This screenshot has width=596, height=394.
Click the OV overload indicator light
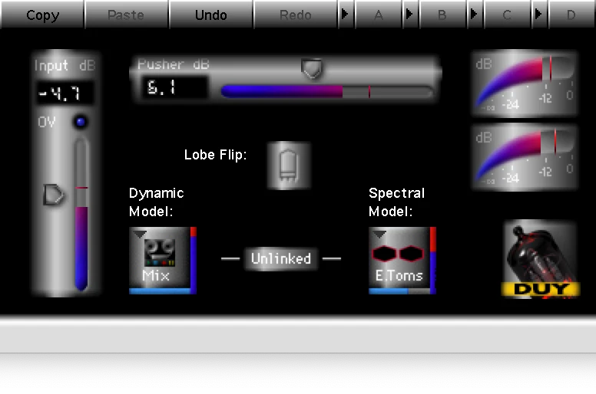pyautogui.click(x=80, y=122)
